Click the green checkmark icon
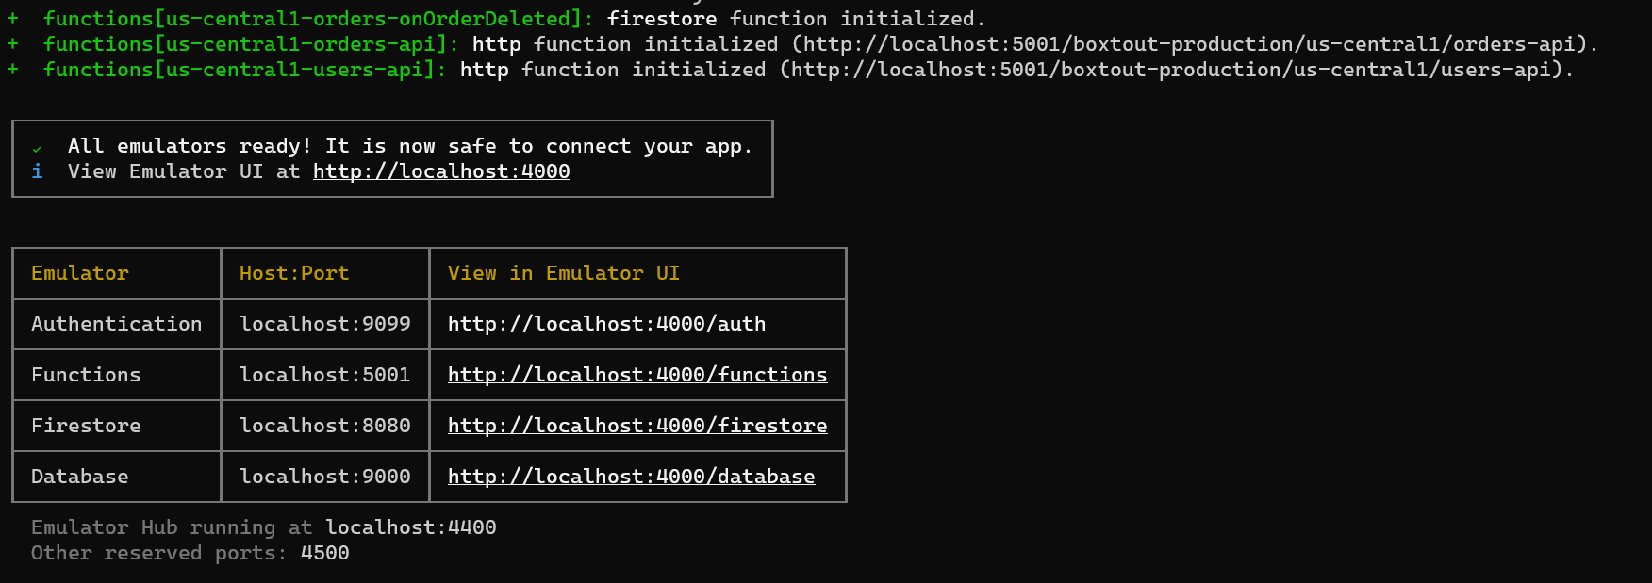Viewport: 1652px width, 583px height. click(37, 148)
